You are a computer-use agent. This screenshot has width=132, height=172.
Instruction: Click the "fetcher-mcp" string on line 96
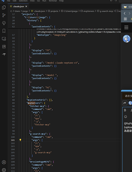(42, 125)
